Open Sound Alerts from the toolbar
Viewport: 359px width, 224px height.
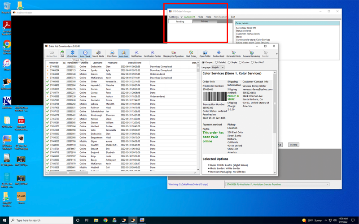click(x=98, y=54)
